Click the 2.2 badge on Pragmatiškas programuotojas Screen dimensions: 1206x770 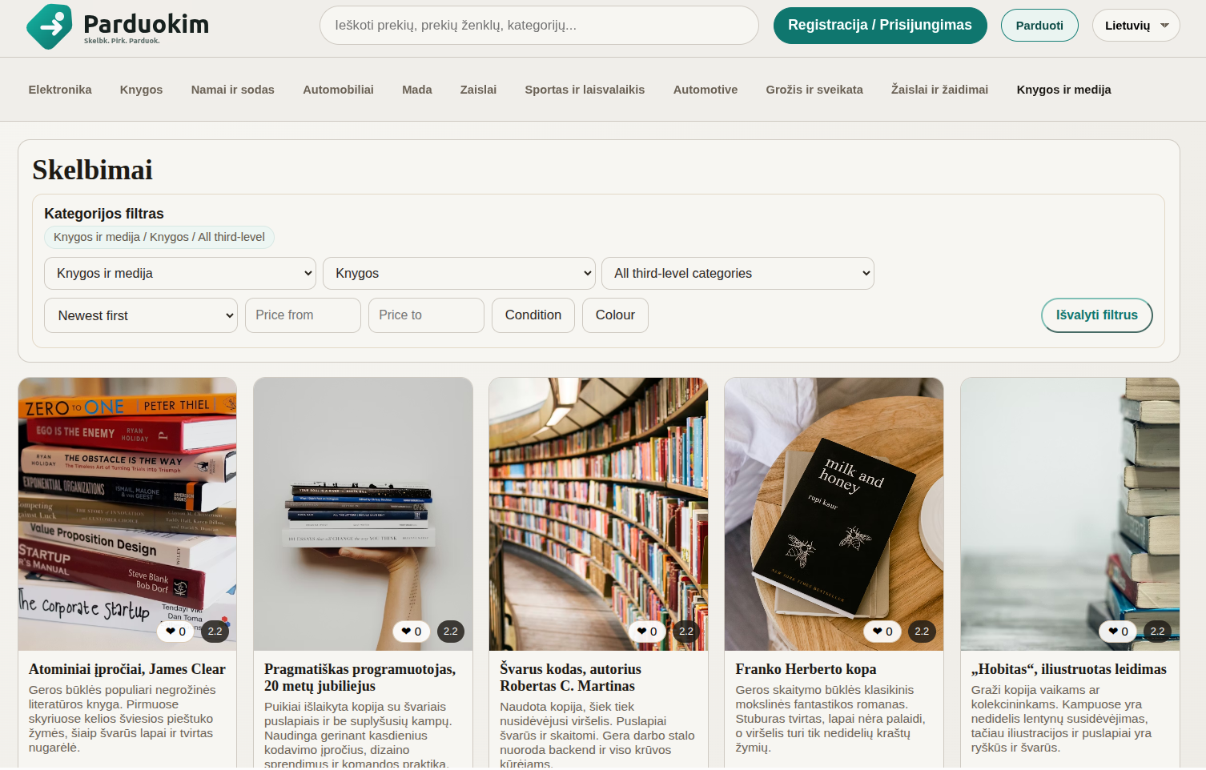(x=451, y=632)
